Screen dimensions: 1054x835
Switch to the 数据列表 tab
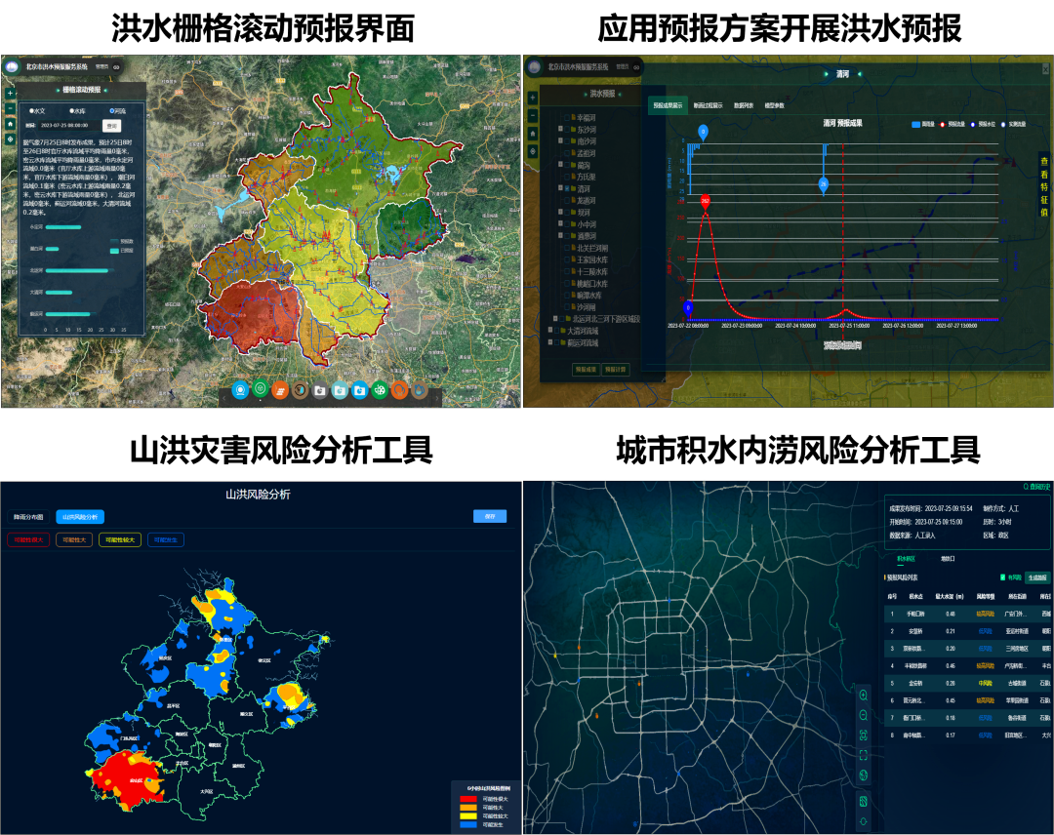coord(744,105)
